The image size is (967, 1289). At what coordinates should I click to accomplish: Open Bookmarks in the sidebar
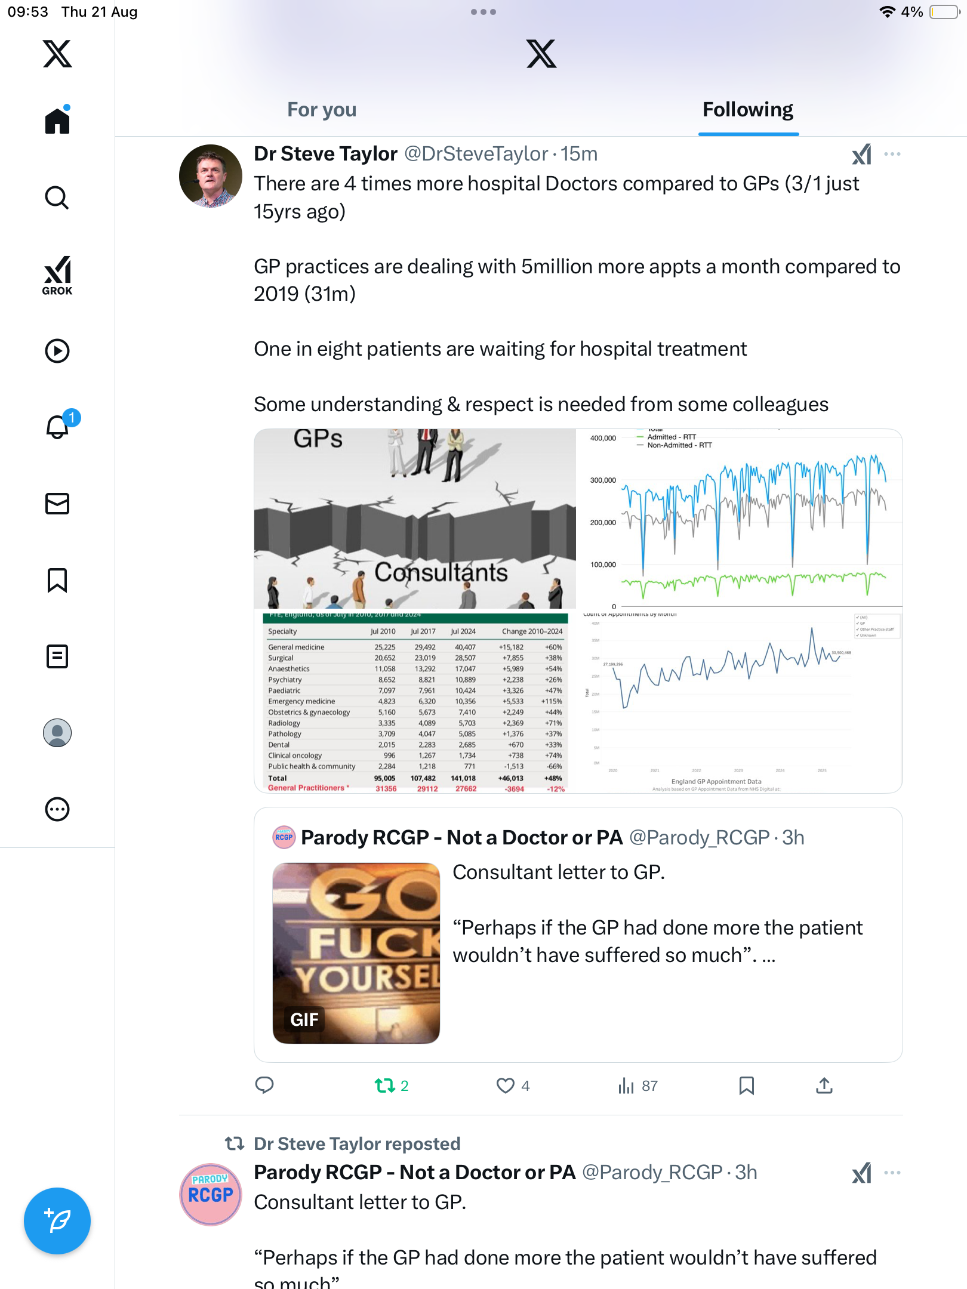[x=57, y=580]
